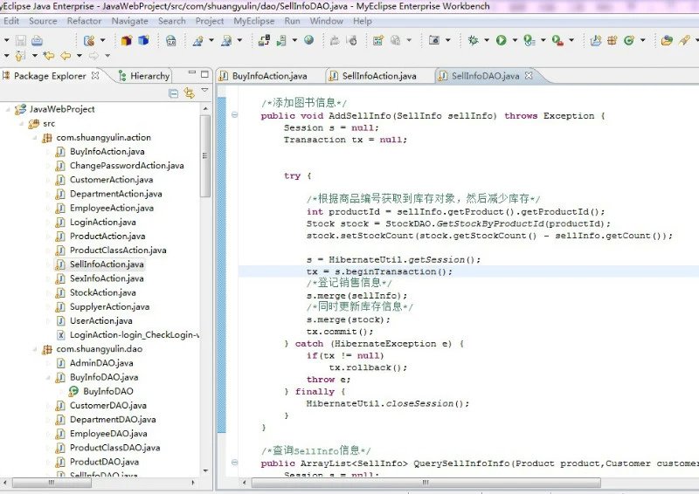Click the New Java Package icon
Image resolution: width=699 pixels, height=494 pixels.
(612, 40)
